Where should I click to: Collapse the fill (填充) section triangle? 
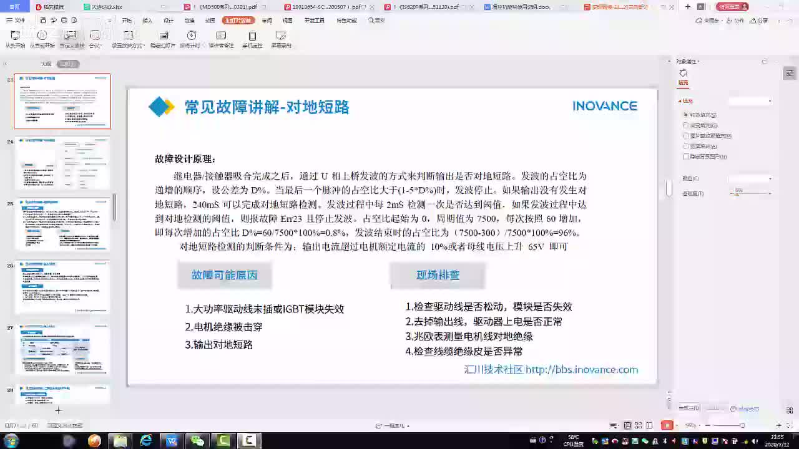(x=680, y=101)
